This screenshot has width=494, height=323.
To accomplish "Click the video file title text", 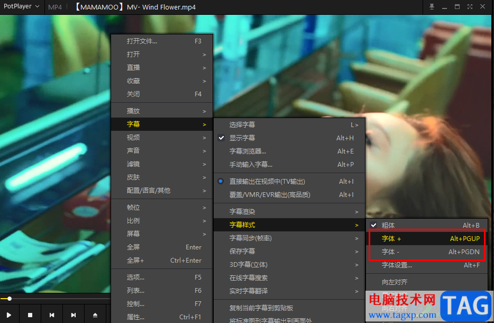I will pyautogui.click(x=135, y=7).
